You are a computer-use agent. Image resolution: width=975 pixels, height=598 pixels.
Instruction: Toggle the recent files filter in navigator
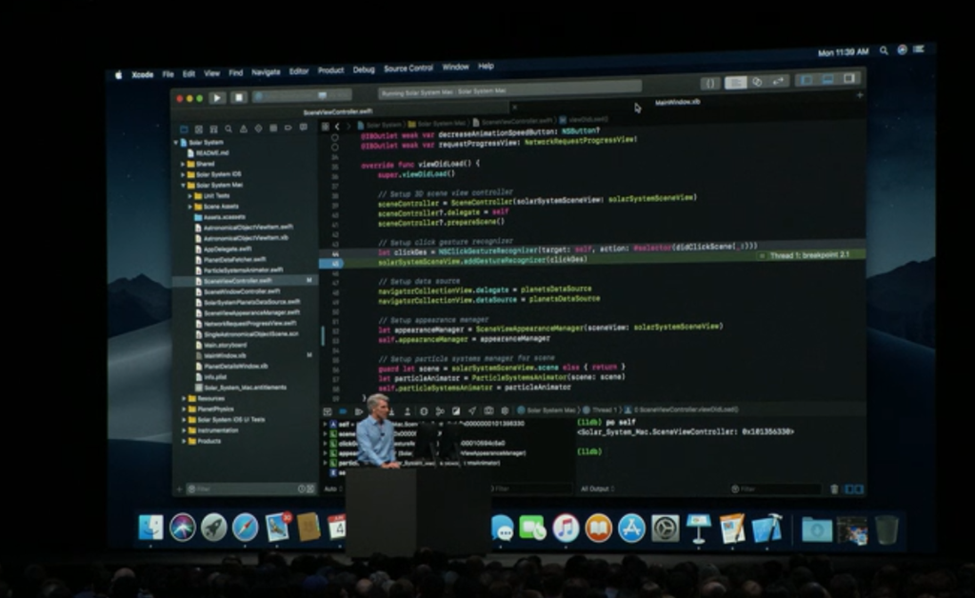point(302,489)
